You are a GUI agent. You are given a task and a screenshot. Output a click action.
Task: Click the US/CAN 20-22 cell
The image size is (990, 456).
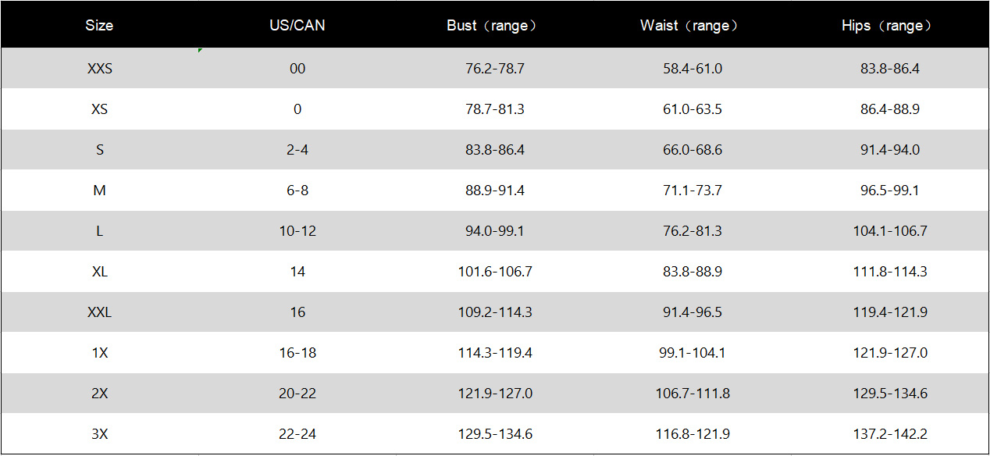[x=297, y=394]
